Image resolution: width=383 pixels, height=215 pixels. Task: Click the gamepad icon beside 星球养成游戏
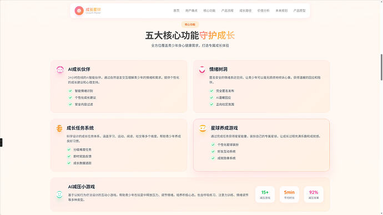[x=203, y=128]
